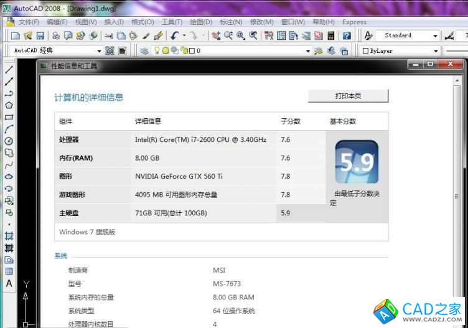Open the 绘图(D) menu
This screenshot has width=468, height=328.
(x=201, y=22)
